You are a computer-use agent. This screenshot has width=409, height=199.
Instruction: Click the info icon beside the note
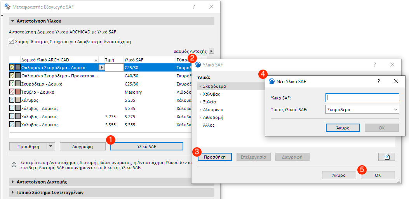(x=14, y=165)
